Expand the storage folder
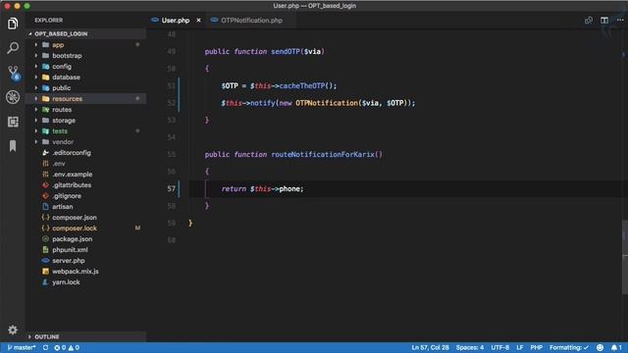 pyautogui.click(x=86, y=121)
